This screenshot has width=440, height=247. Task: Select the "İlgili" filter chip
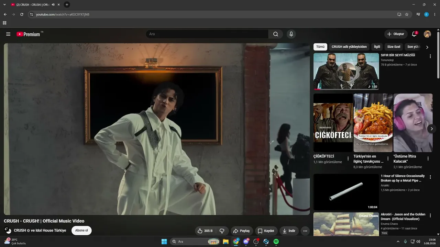click(377, 47)
